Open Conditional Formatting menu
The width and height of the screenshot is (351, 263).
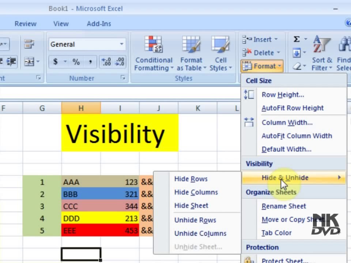point(154,53)
